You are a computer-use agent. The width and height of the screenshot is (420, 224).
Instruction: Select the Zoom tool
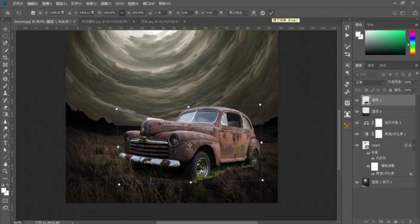pyautogui.click(x=5, y=171)
